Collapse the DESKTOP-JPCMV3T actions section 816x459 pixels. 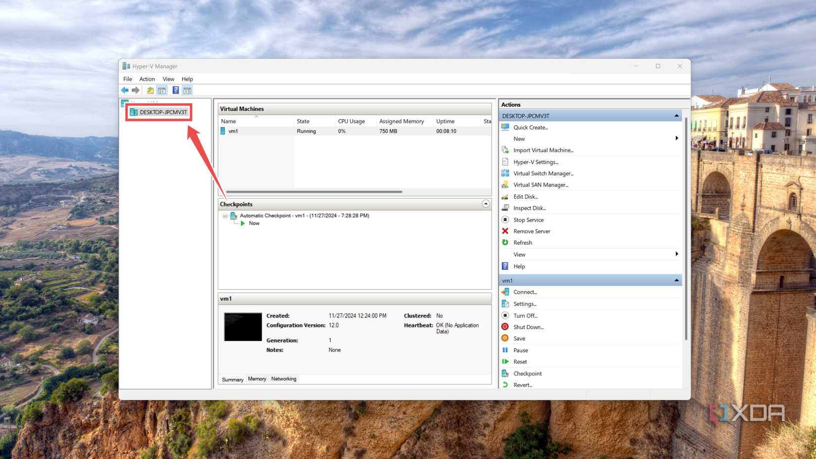pos(677,116)
